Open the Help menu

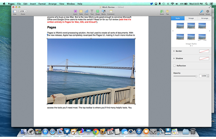[x=80, y=4]
